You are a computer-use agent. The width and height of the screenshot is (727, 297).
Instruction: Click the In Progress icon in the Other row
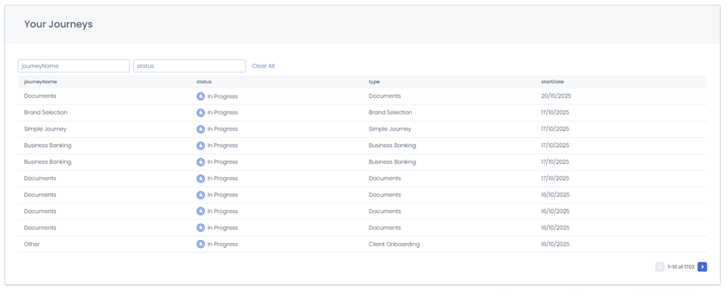pos(200,244)
